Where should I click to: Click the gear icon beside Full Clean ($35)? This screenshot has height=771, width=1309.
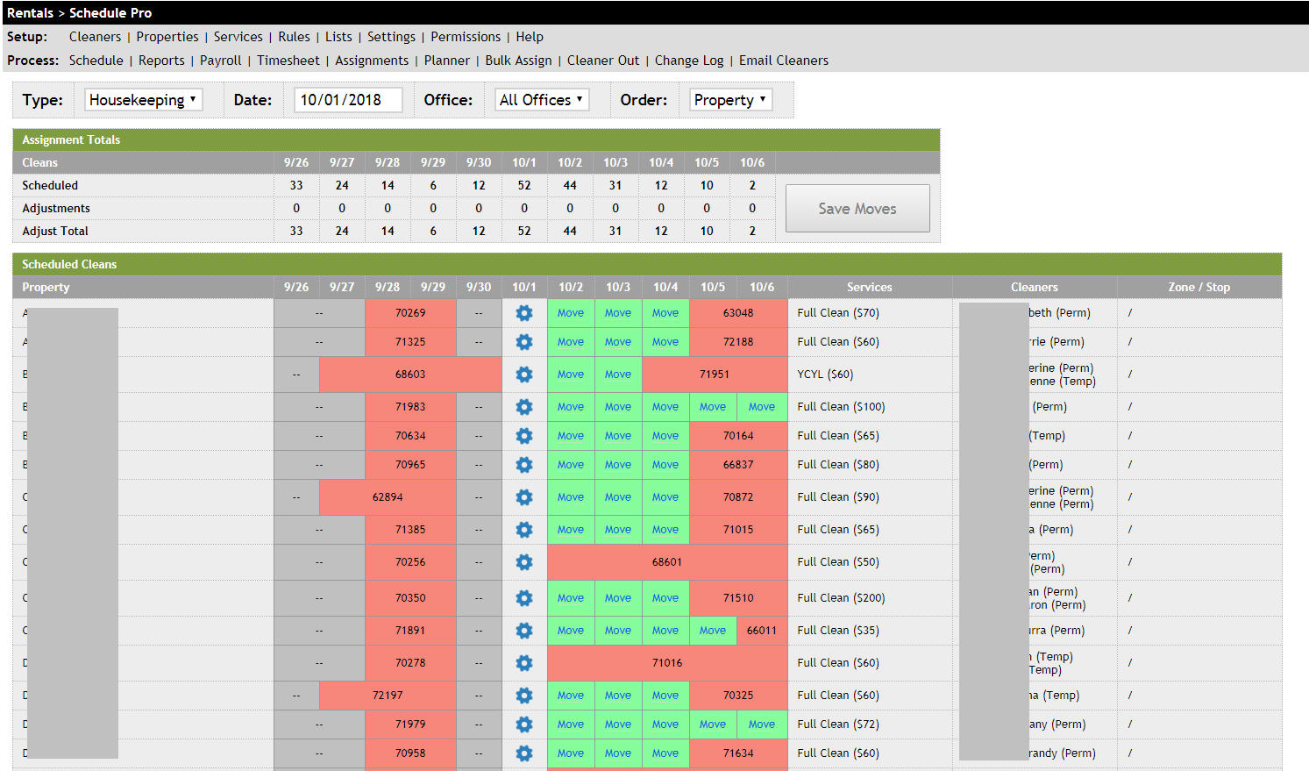pos(523,630)
